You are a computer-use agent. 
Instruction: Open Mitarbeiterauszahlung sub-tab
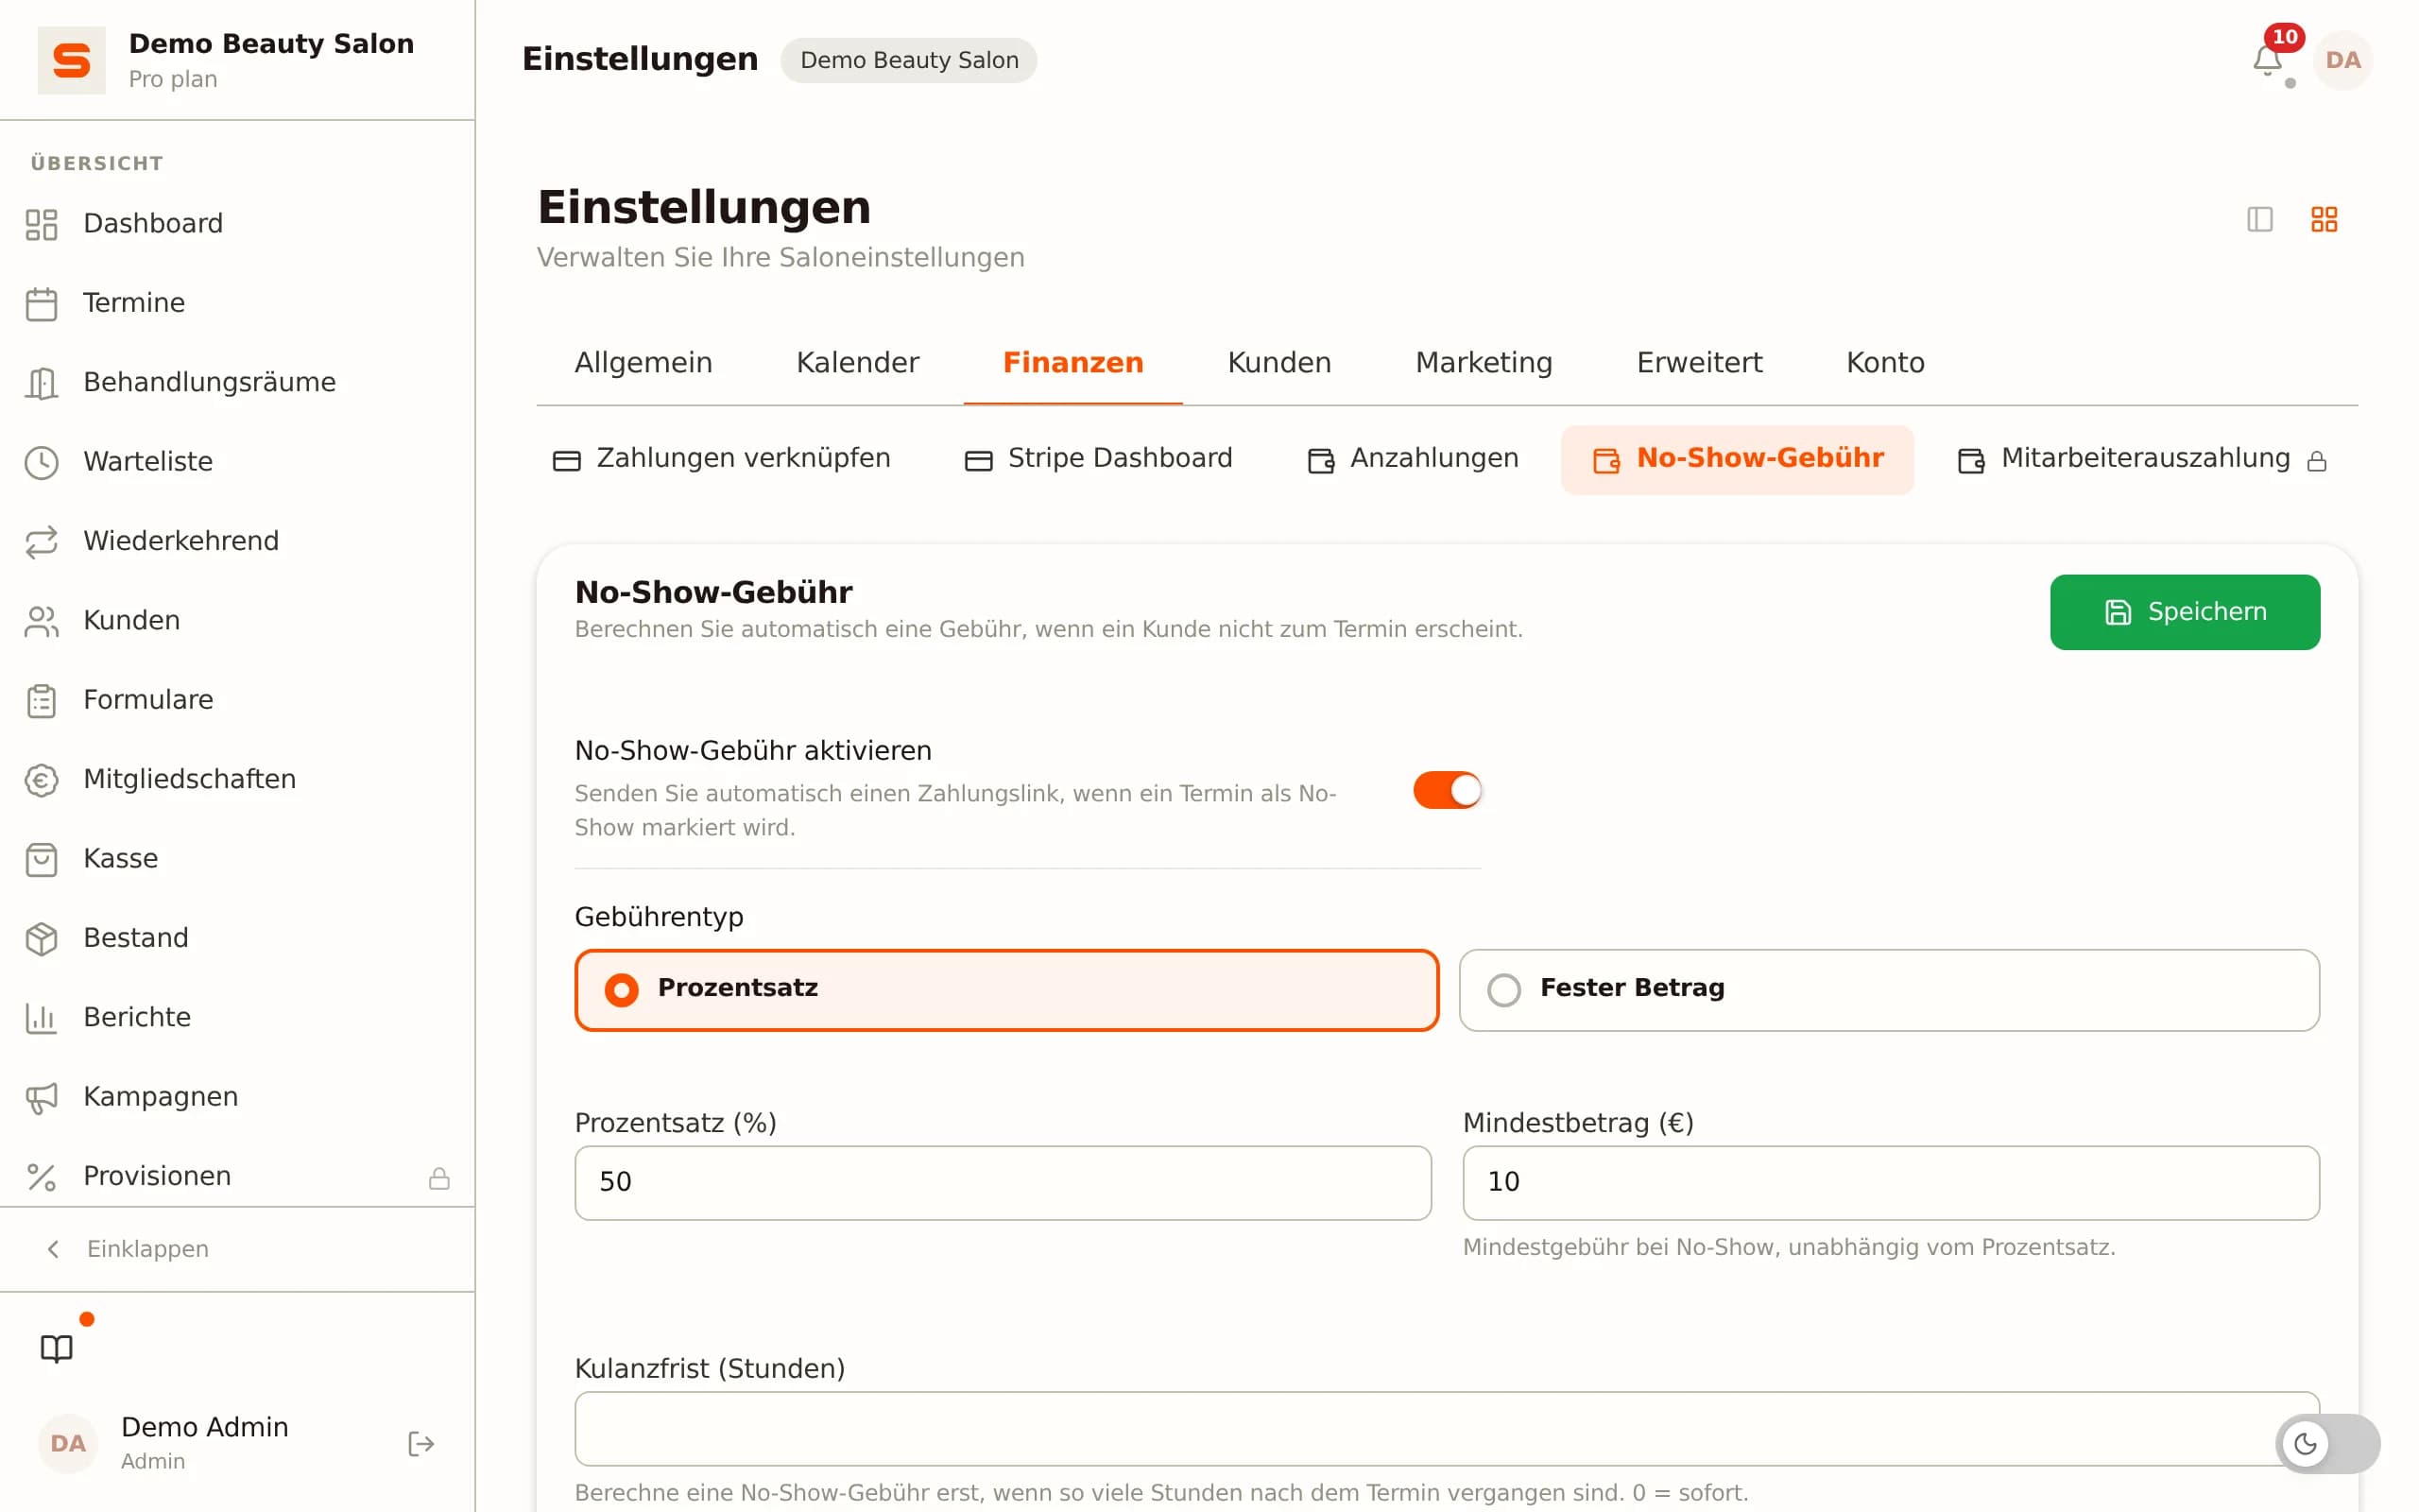coord(2141,459)
